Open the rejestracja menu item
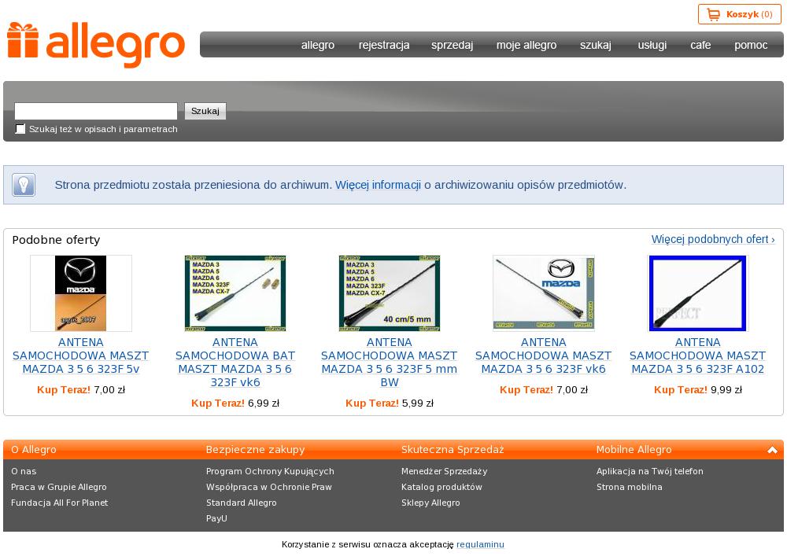The image size is (787, 560). click(x=384, y=45)
